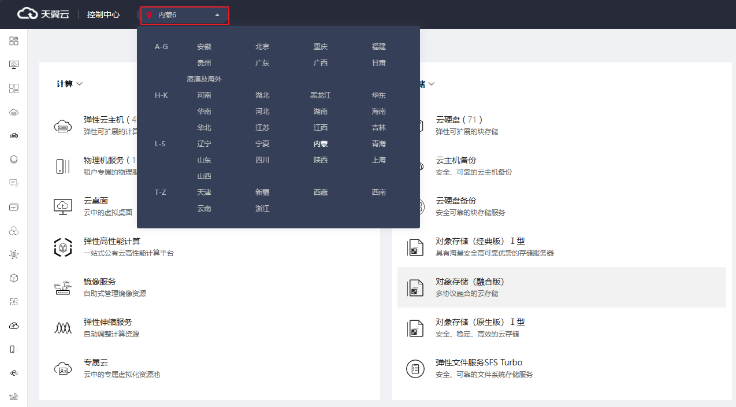736x407 pixels.
Task: Pick 内蒙 highlighted region entry
Action: tap(321, 144)
